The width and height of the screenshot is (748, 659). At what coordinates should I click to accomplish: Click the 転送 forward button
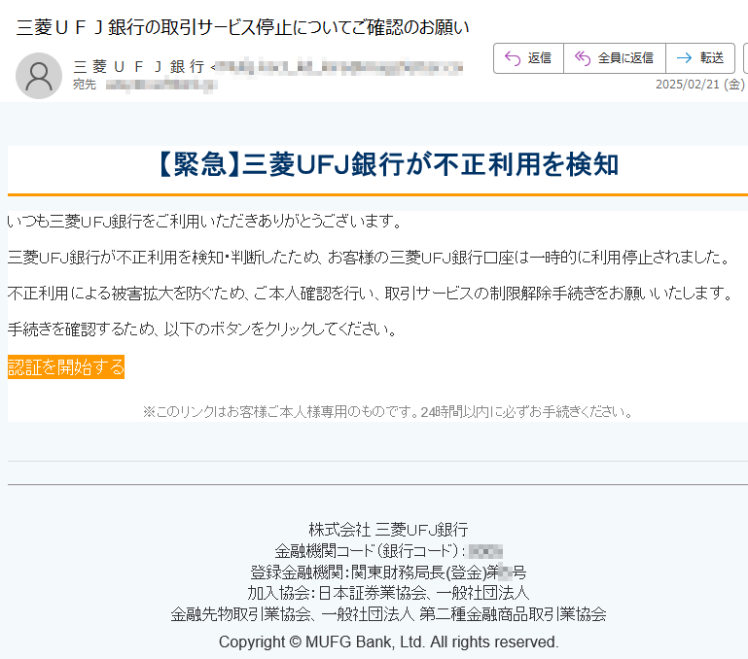(700, 58)
